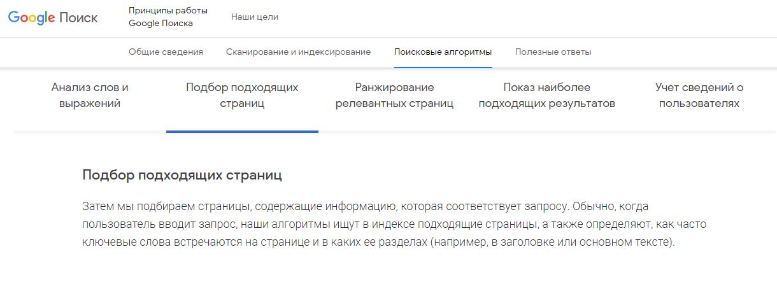Select Анализ слов и выражений section

(90, 95)
